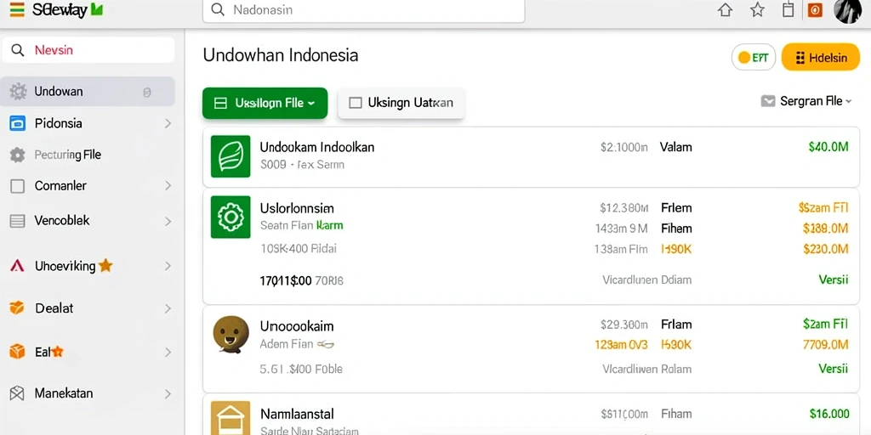Image resolution: width=871 pixels, height=435 pixels.
Task: Click the envelope icon beside Manekatan
Action: click(x=17, y=393)
